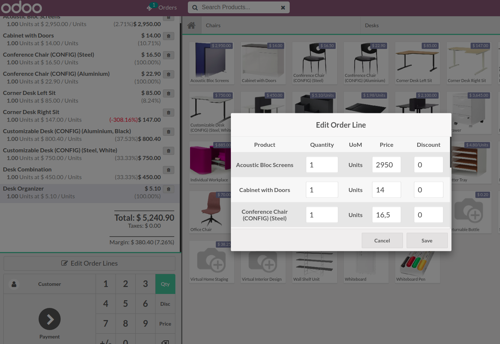
Task: Switch numpad to Qty mode
Action: tap(165, 284)
